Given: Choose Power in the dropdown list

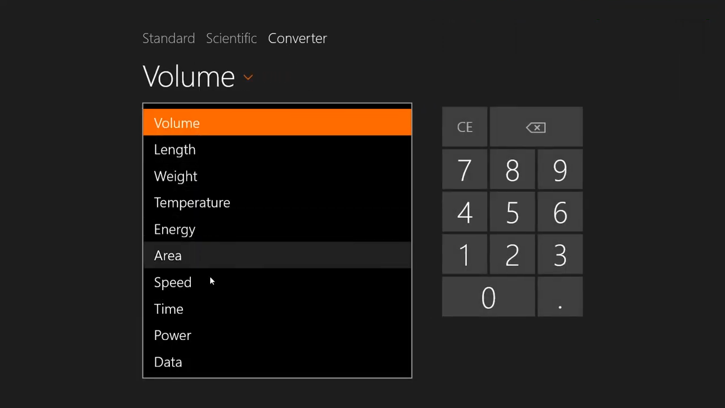Looking at the screenshot, I should [x=173, y=335].
